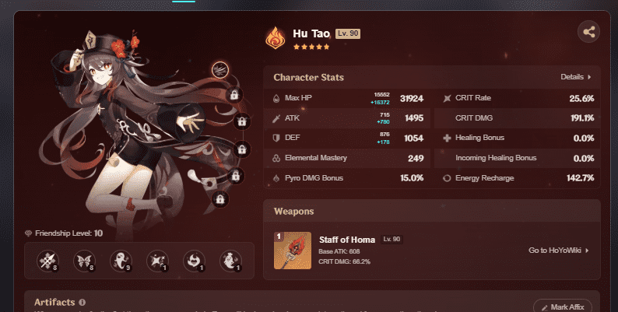Click the Staff of Homa weapon name

tap(347, 240)
